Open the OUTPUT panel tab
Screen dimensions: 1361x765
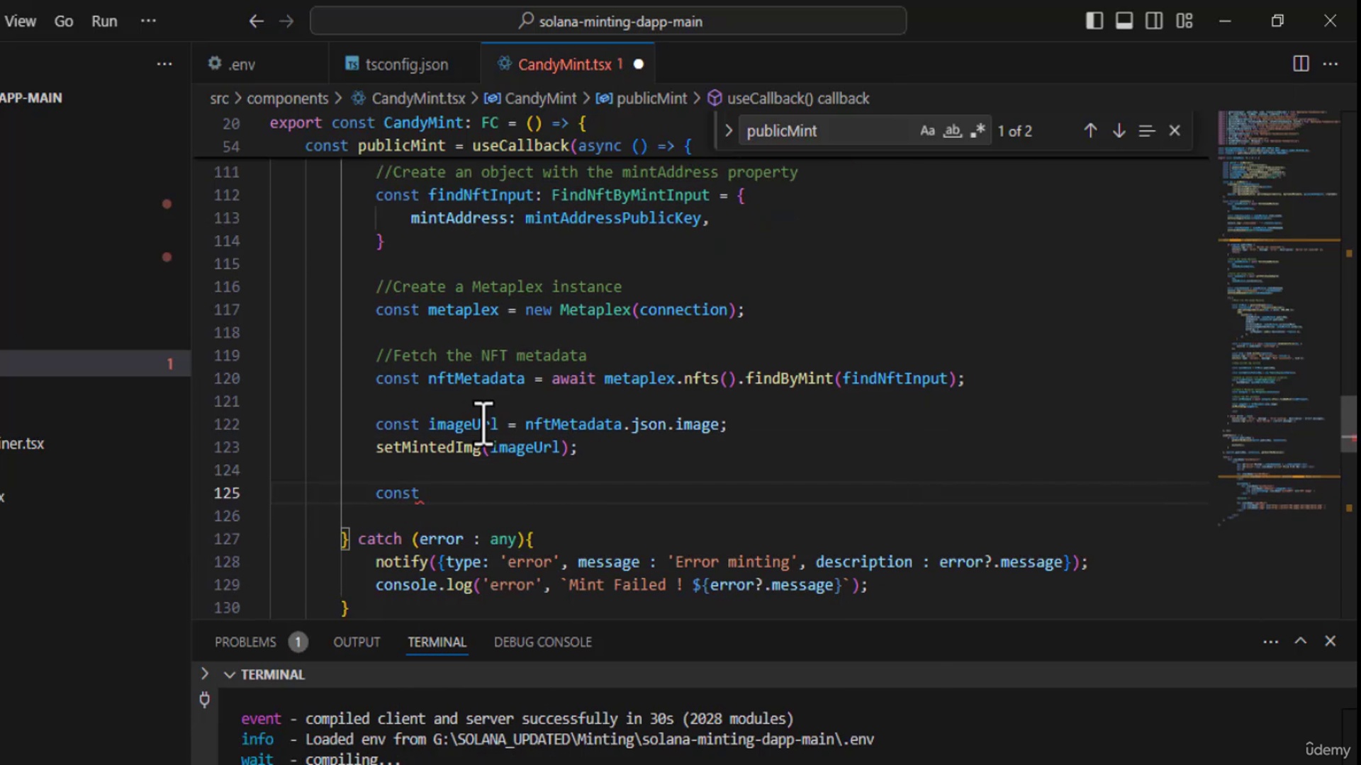pyautogui.click(x=357, y=642)
